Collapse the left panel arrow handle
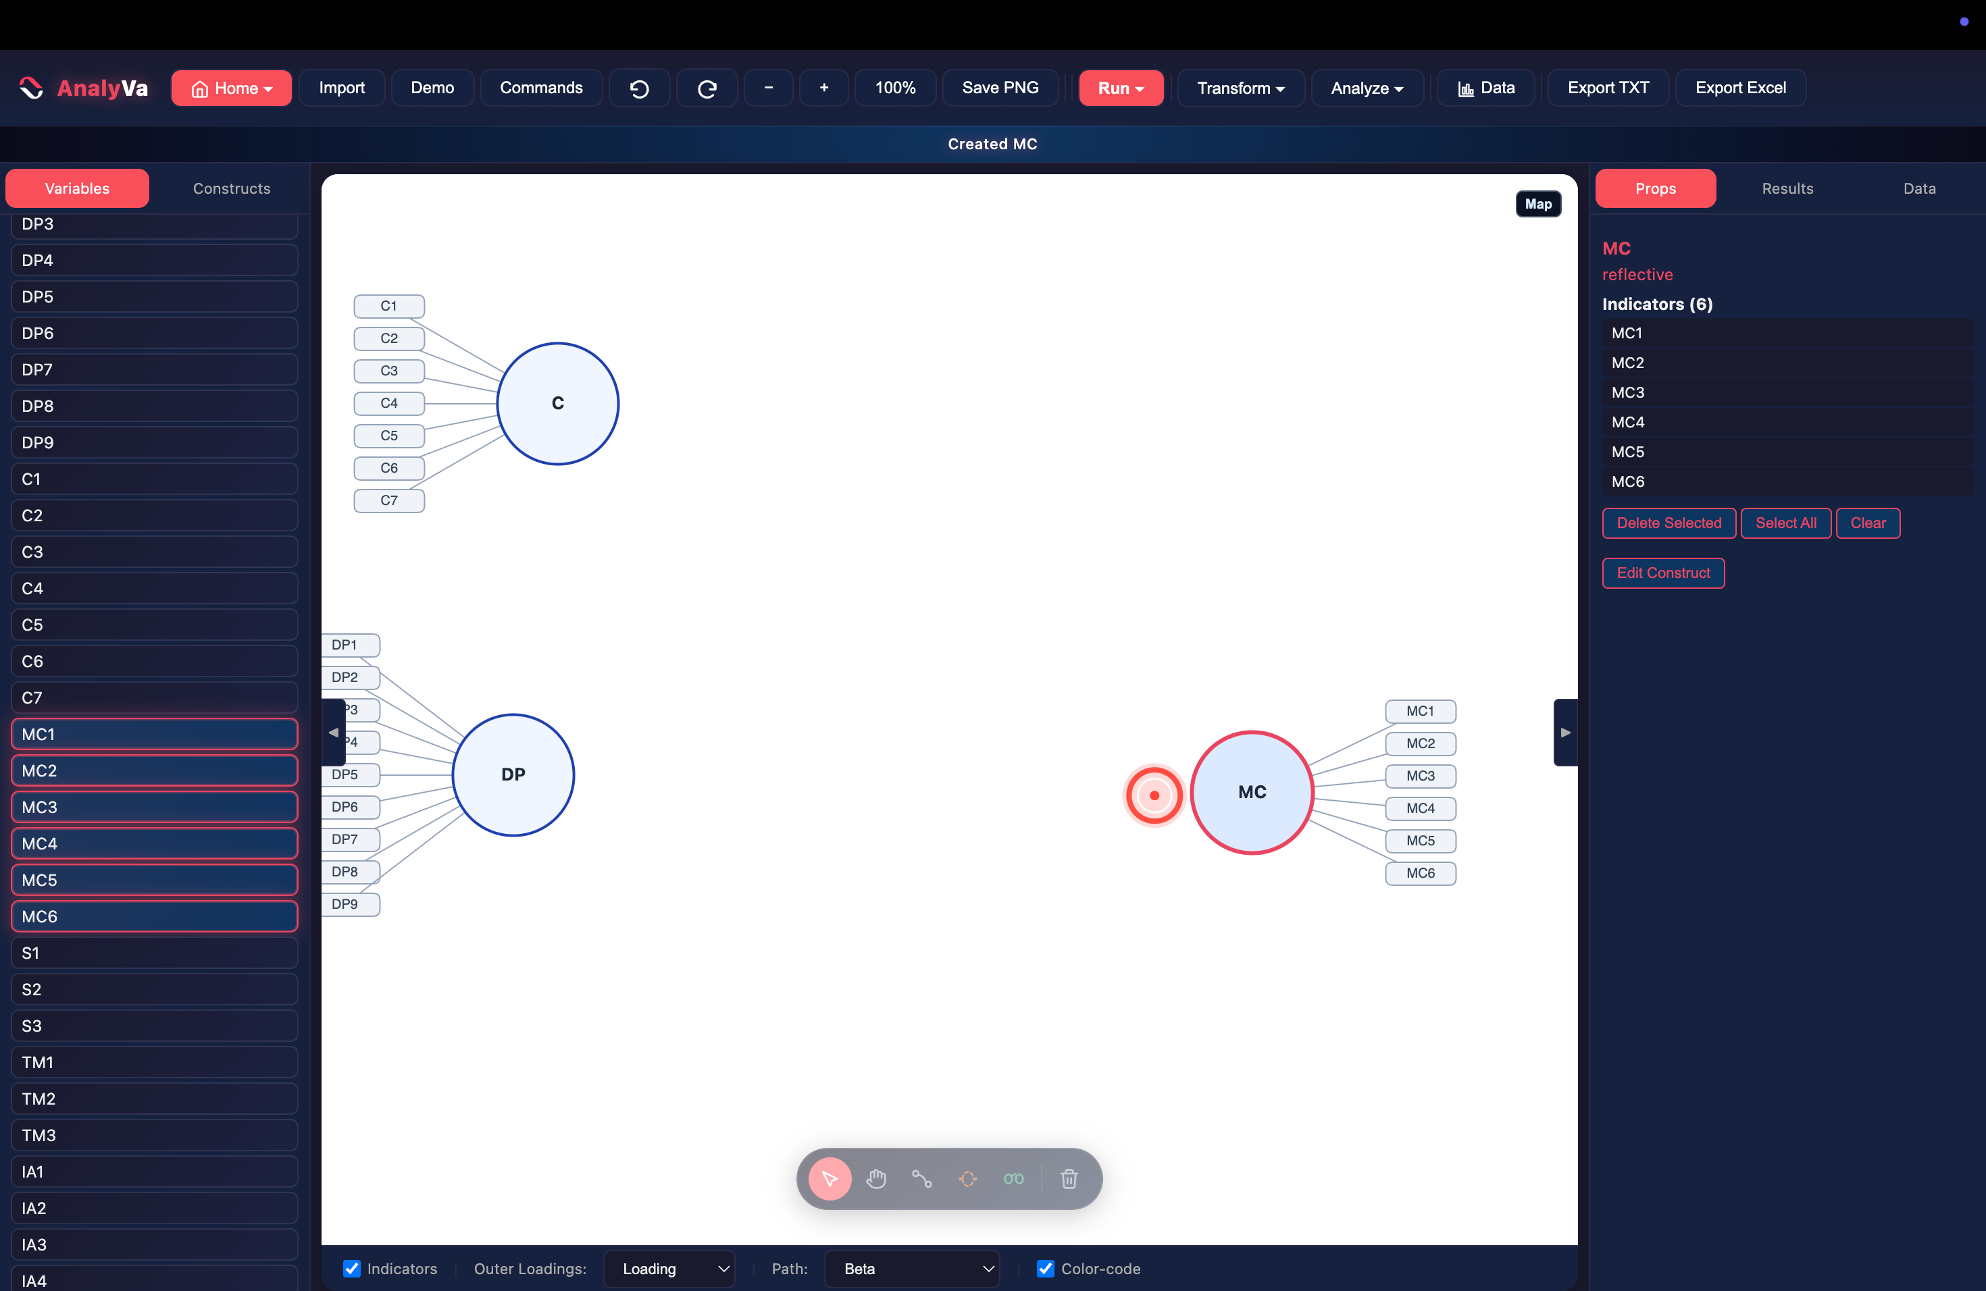1986x1291 pixels. click(334, 732)
